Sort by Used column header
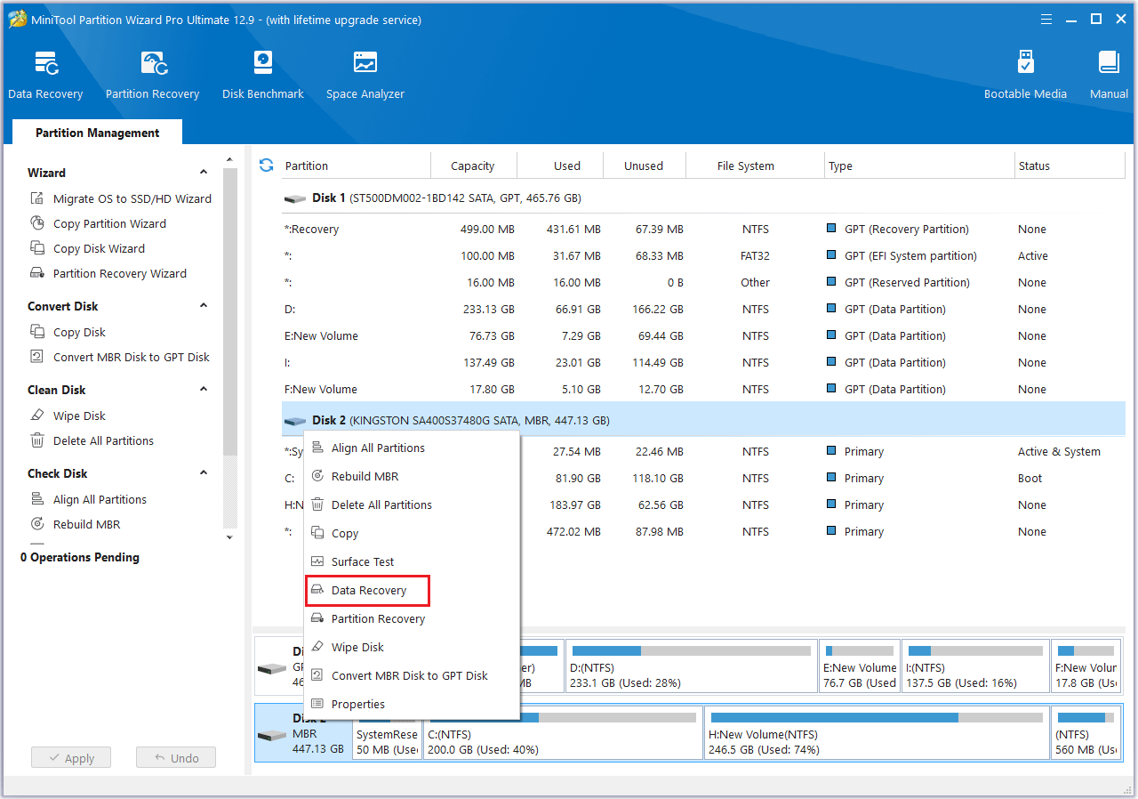1138x799 pixels. (560, 165)
